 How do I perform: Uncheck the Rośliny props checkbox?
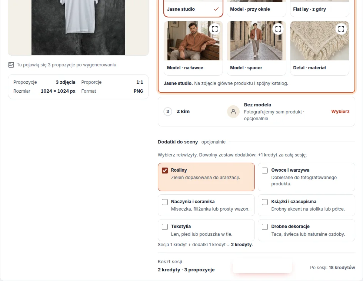(165, 171)
